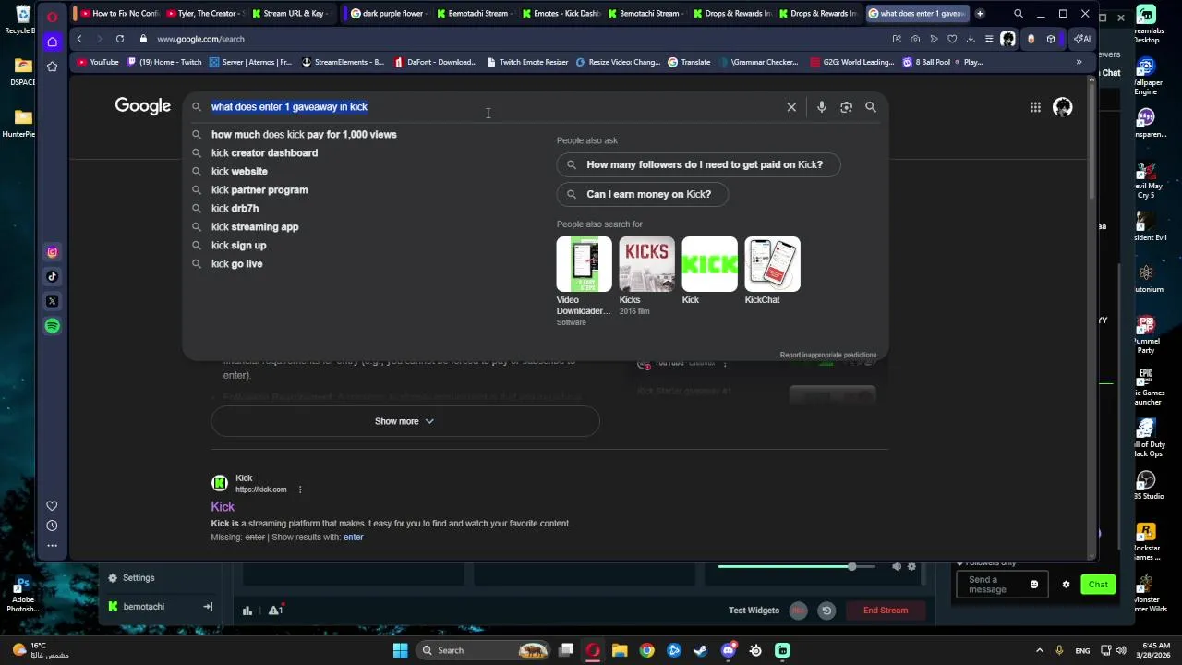This screenshot has height=665, width=1182.
Task: Open '(19) Home - Twitch' bookmark
Action: pyautogui.click(x=164, y=62)
